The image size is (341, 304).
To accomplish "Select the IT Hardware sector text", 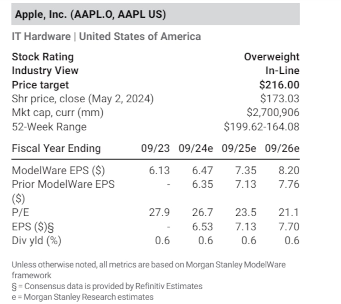I will coord(41,37).
